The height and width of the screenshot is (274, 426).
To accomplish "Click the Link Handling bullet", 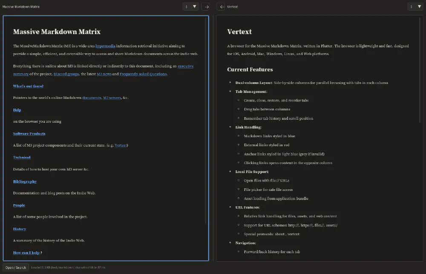I will 249,127.
